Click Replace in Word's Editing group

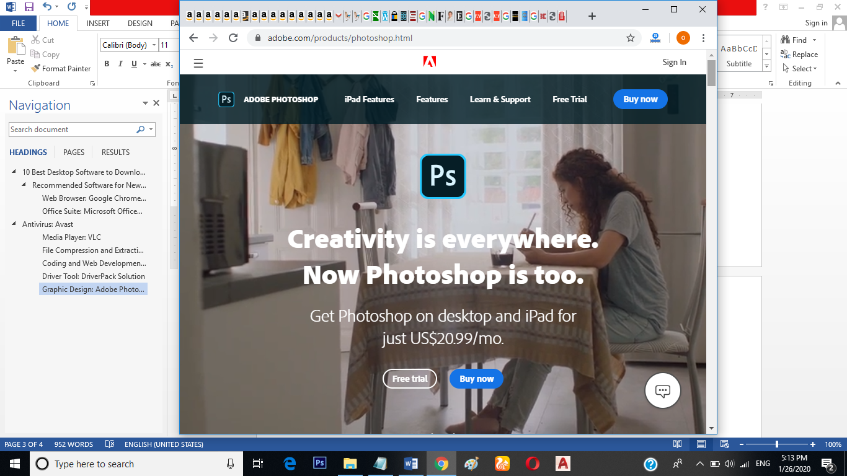tap(799, 55)
